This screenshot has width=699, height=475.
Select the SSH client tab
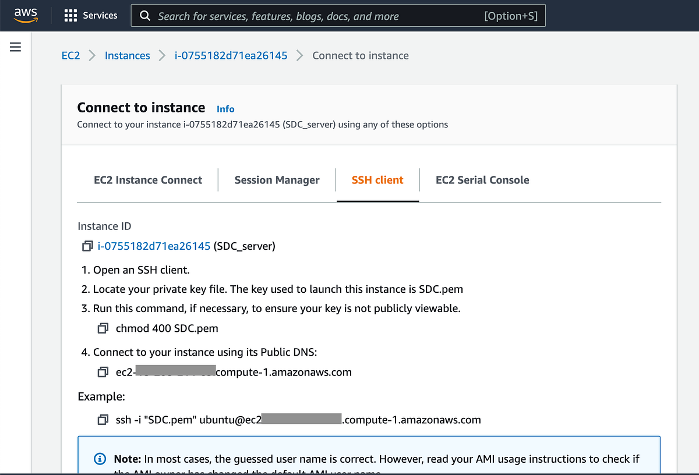click(x=377, y=180)
